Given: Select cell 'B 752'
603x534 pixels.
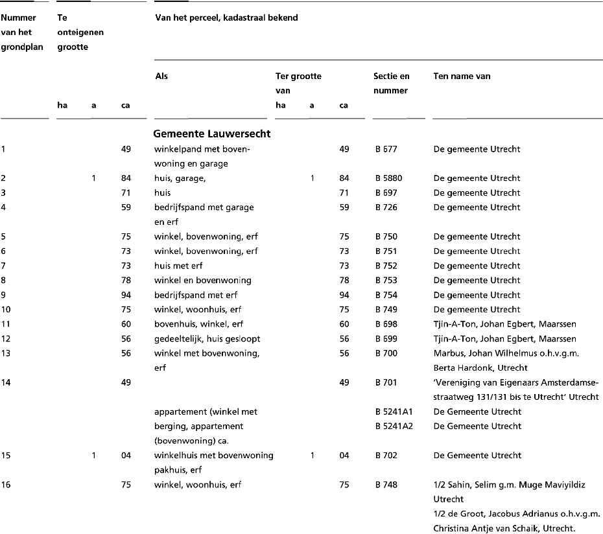Looking at the screenshot, I should [386, 266].
